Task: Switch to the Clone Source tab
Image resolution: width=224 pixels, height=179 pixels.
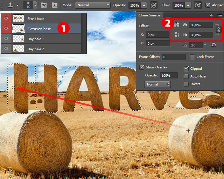Action: click(x=149, y=15)
